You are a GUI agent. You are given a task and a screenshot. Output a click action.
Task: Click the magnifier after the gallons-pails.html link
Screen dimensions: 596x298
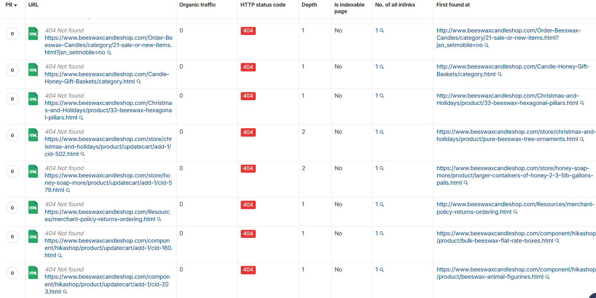point(466,183)
